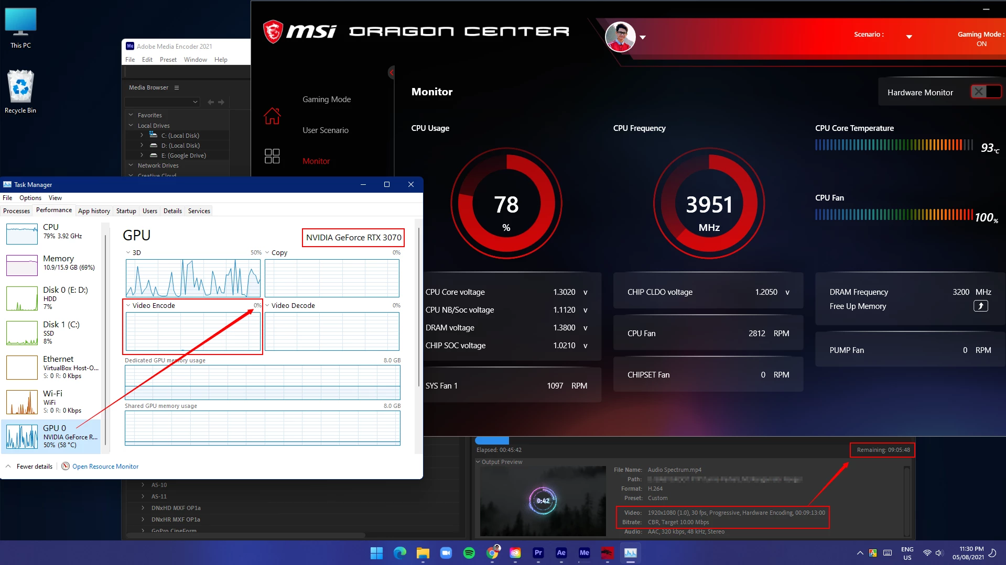Screen dimensions: 1006x565
Task: Click volume icon in system tray
Action: click(939, 553)
